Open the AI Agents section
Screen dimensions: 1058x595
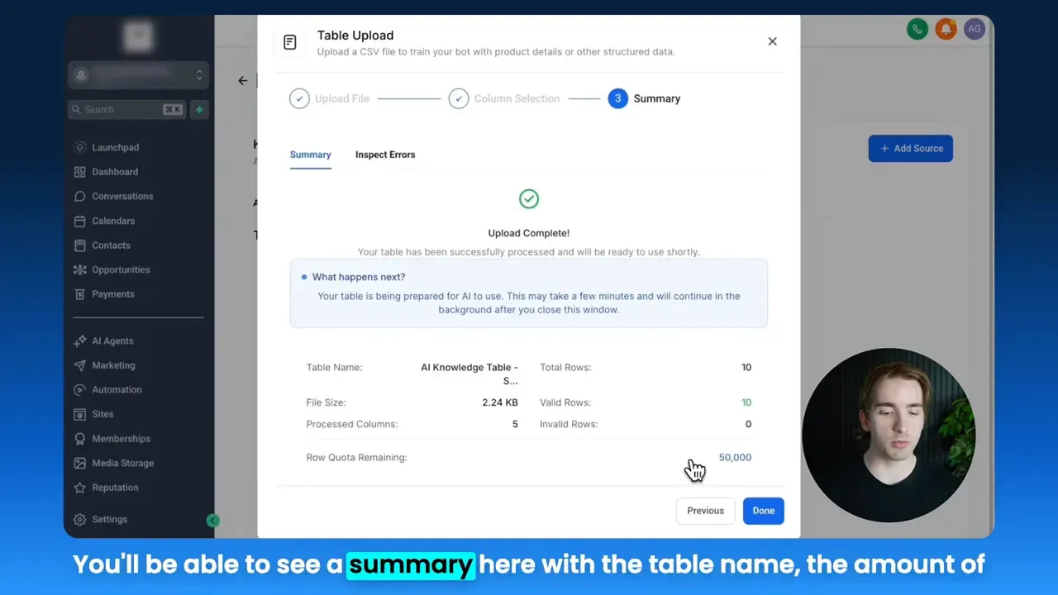[112, 340]
